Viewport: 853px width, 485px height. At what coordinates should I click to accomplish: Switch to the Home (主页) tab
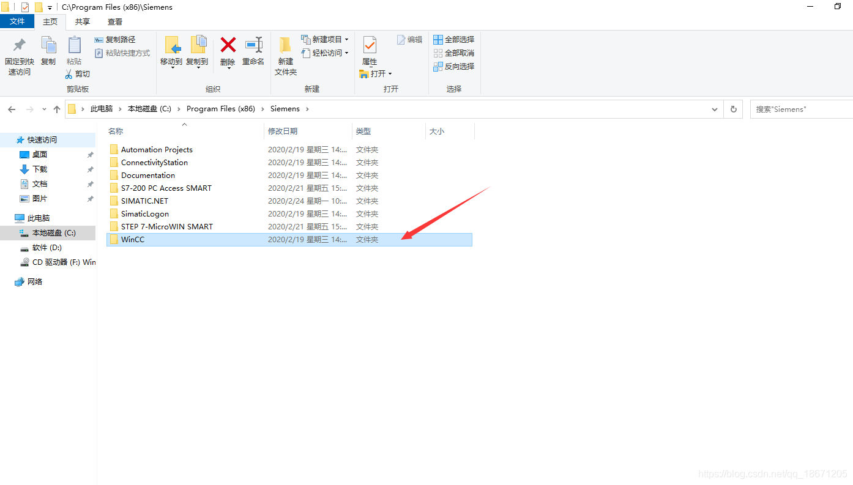[x=50, y=21]
